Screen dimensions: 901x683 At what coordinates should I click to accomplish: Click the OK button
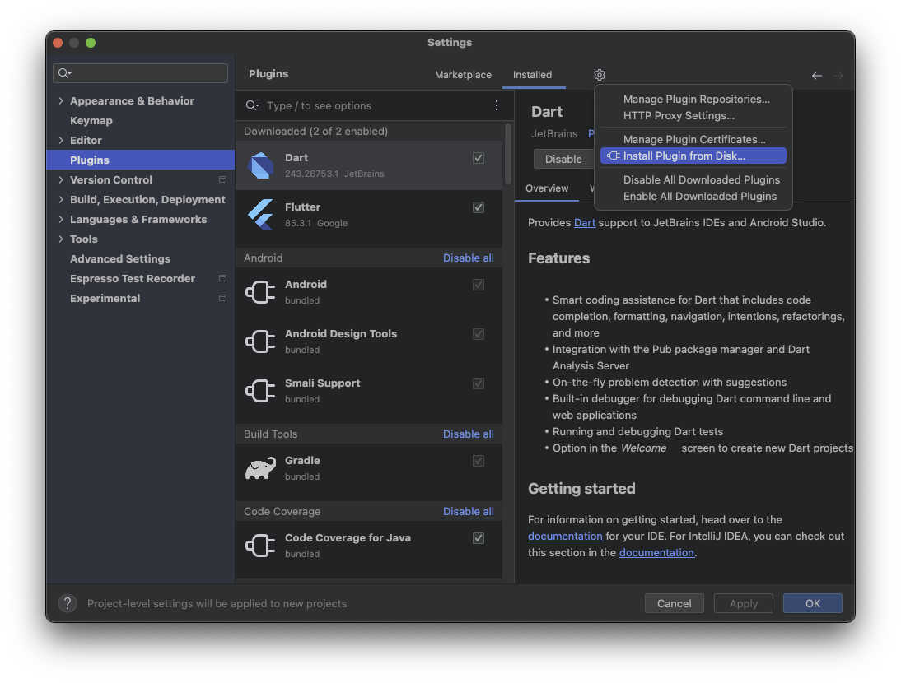pyautogui.click(x=813, y=603)
